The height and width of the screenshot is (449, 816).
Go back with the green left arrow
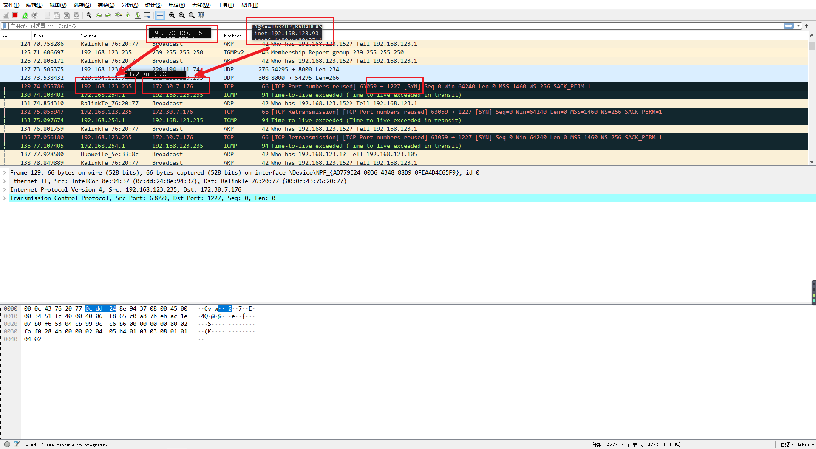click(99, 15)
